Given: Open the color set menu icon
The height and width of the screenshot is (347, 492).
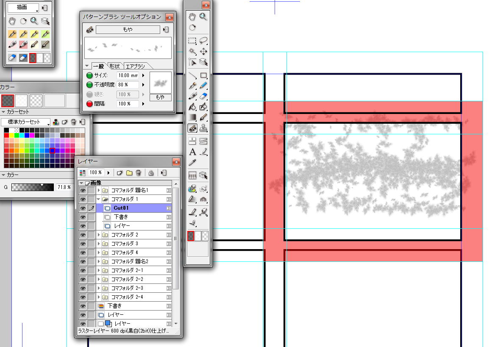Looking at the screenshot, I should [82, 122].
